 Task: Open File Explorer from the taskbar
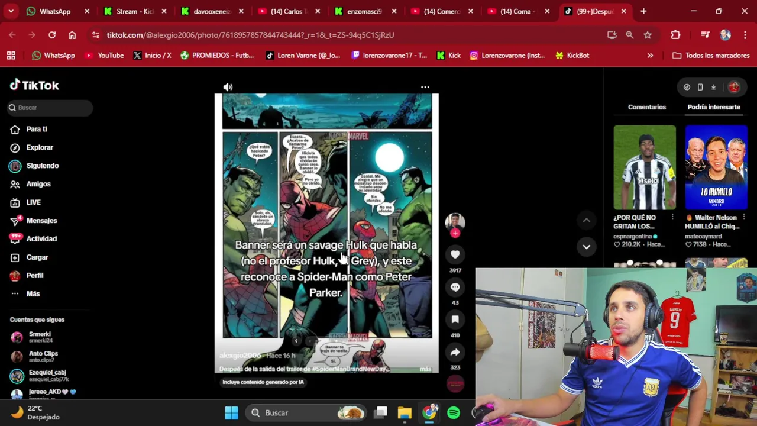coord(405,413)
